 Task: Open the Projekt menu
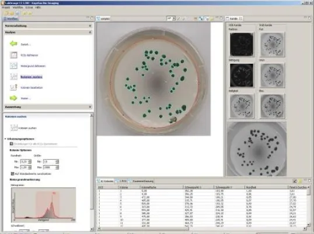tap(6, 7)
